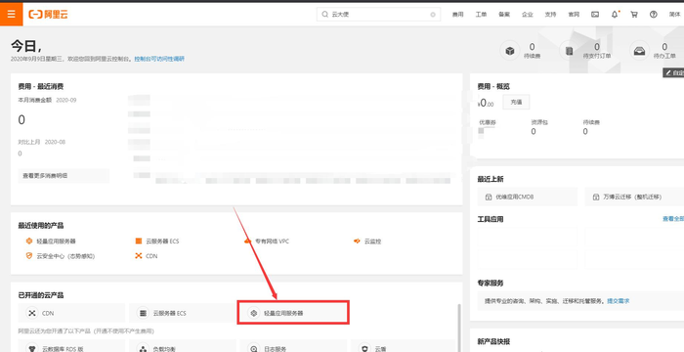Open the orange hamburger menu

[x=12, y=14]
